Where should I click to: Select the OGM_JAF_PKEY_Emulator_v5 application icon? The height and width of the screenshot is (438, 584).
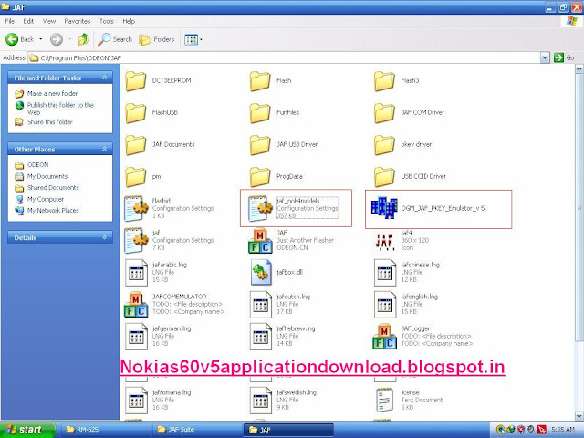[384, 208]
